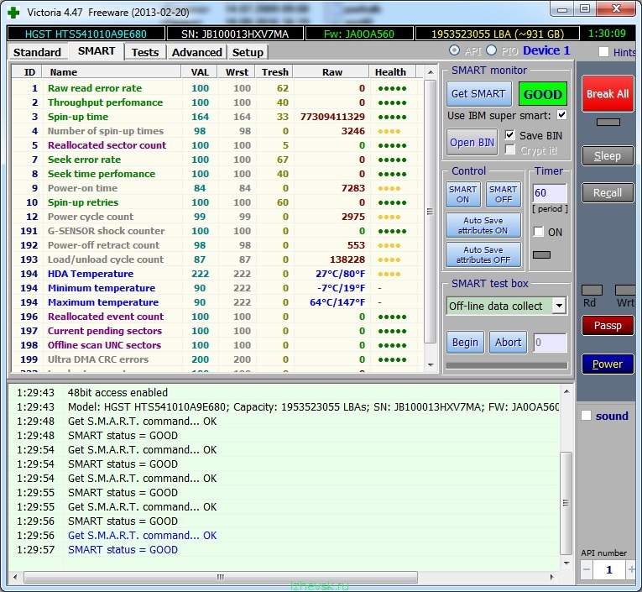The width and height of the screenshot is (642, 592).
Task: Put the drive to Sleep
Action: (x=608, y=156)
